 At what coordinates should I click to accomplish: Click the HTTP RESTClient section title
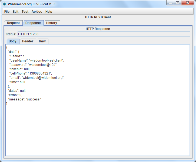tap(98, 17)
